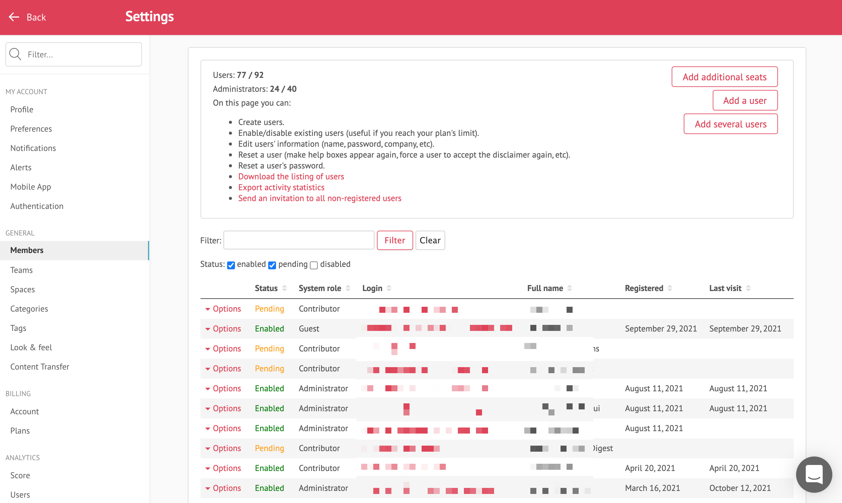Open the chat support bubble icon
This screenshot has width=842, height=503.
(x=814, y=474)
